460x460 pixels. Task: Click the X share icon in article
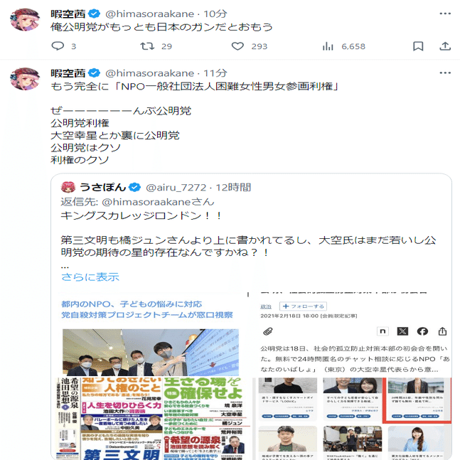[402, 331]
